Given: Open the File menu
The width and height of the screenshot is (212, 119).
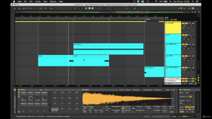Looking at the screenshot, I should click(25, 1).
